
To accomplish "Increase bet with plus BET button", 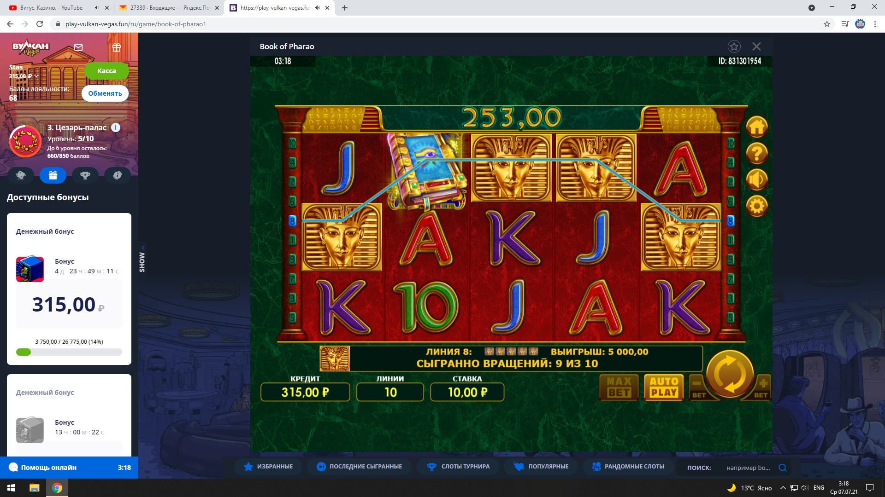I will coord(761,387).
